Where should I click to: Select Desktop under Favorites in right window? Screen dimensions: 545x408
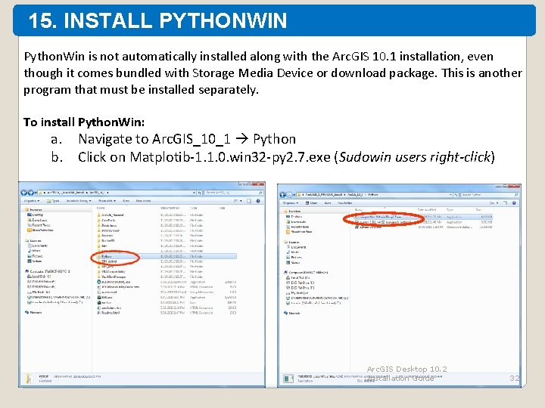(x=293, y=216)
